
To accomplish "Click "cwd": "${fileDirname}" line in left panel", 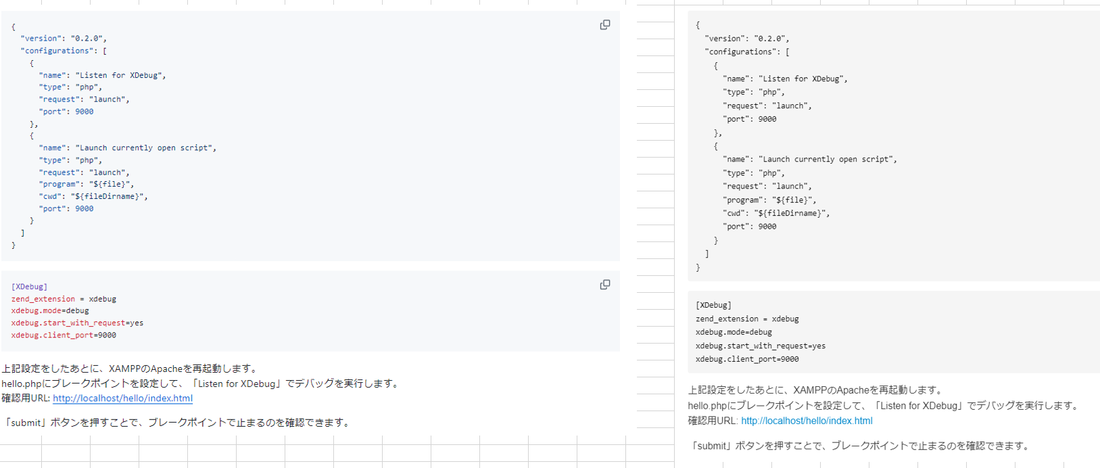I will pyautogui.click(x=93, y=196).
